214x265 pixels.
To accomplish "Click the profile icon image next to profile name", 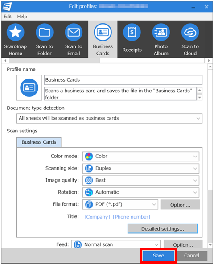I will coord(29,88).
